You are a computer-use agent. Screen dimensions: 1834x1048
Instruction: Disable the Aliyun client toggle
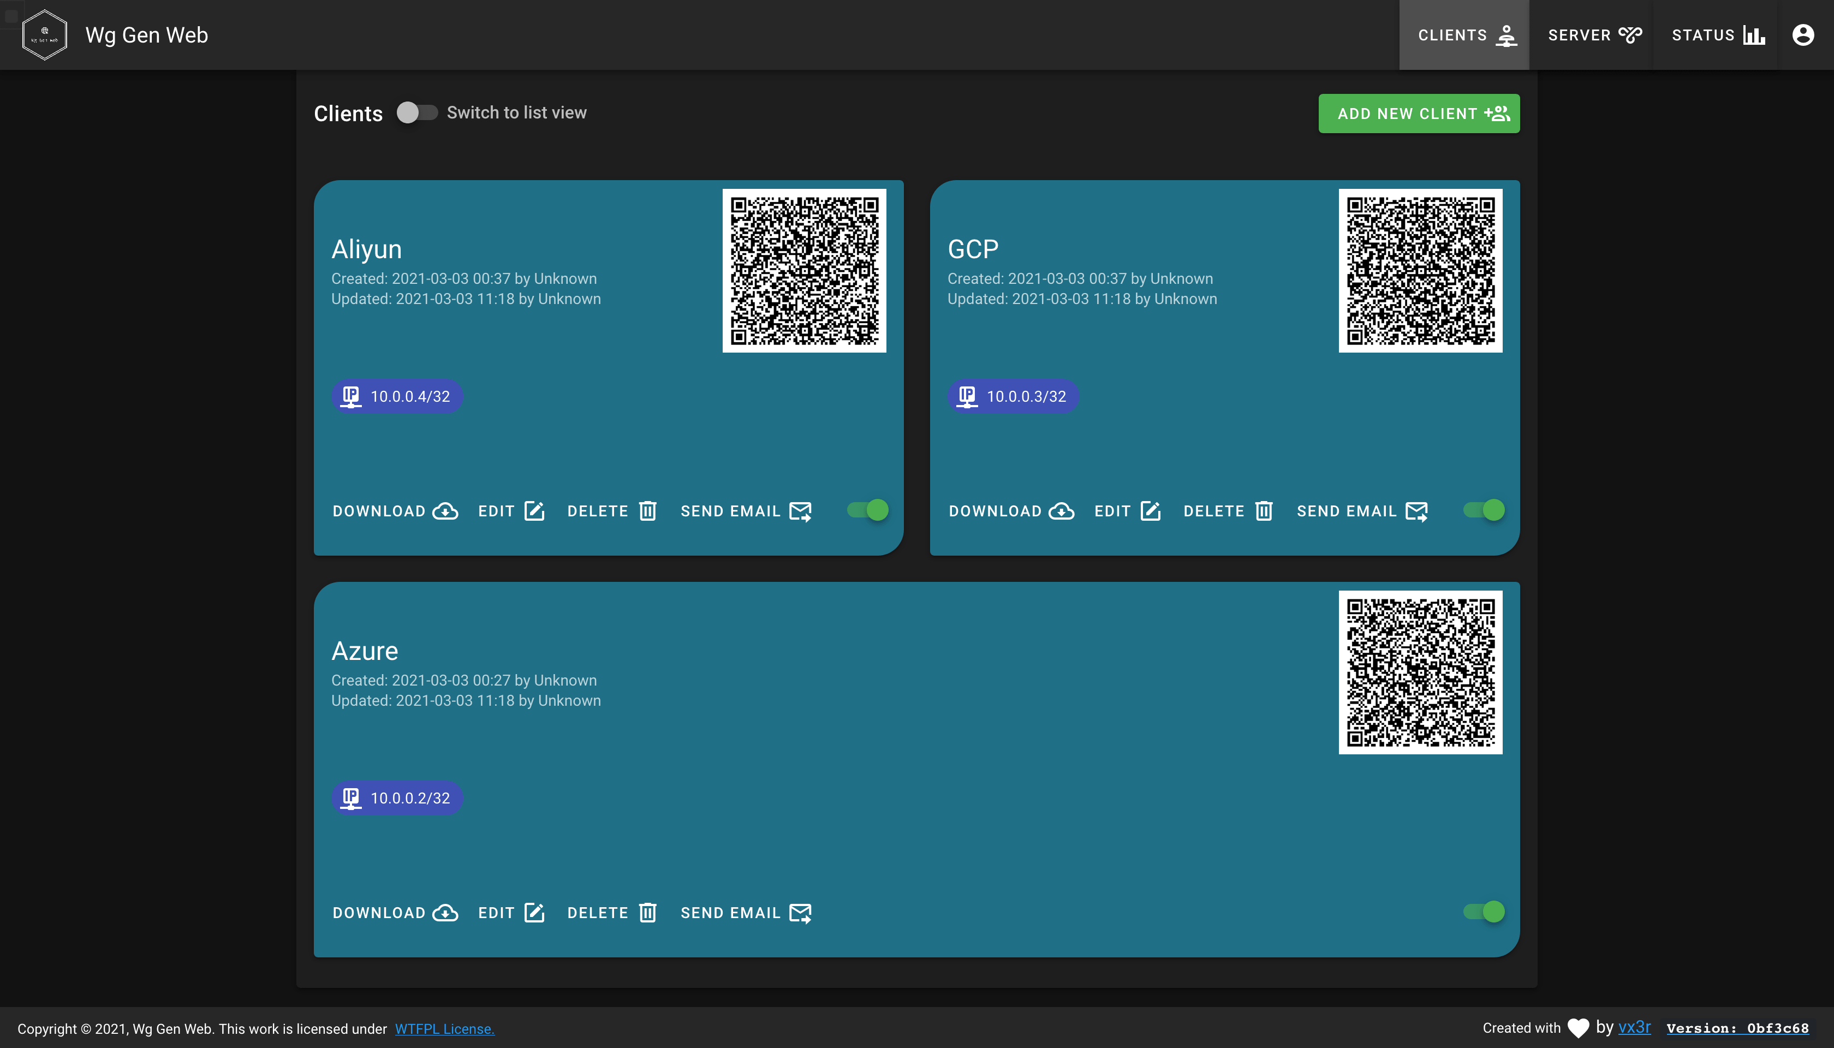click(868, 510)
